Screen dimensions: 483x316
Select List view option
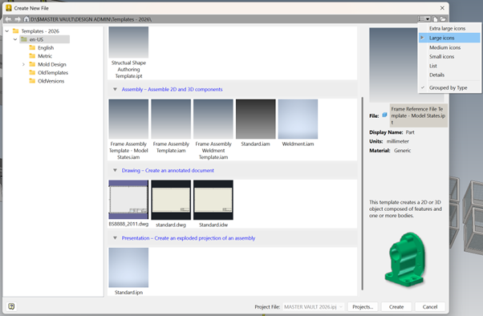(432, 66)
